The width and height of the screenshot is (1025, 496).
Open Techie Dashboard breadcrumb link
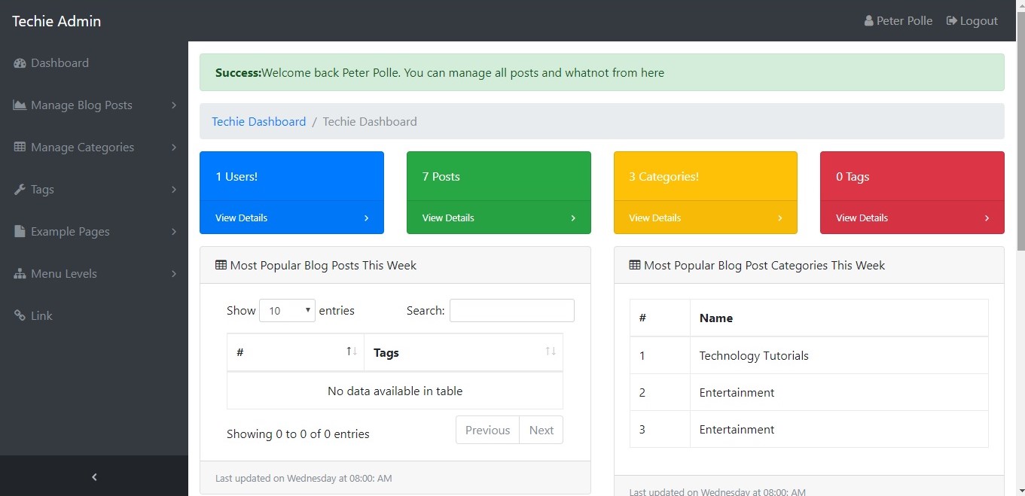coord(258,122)
